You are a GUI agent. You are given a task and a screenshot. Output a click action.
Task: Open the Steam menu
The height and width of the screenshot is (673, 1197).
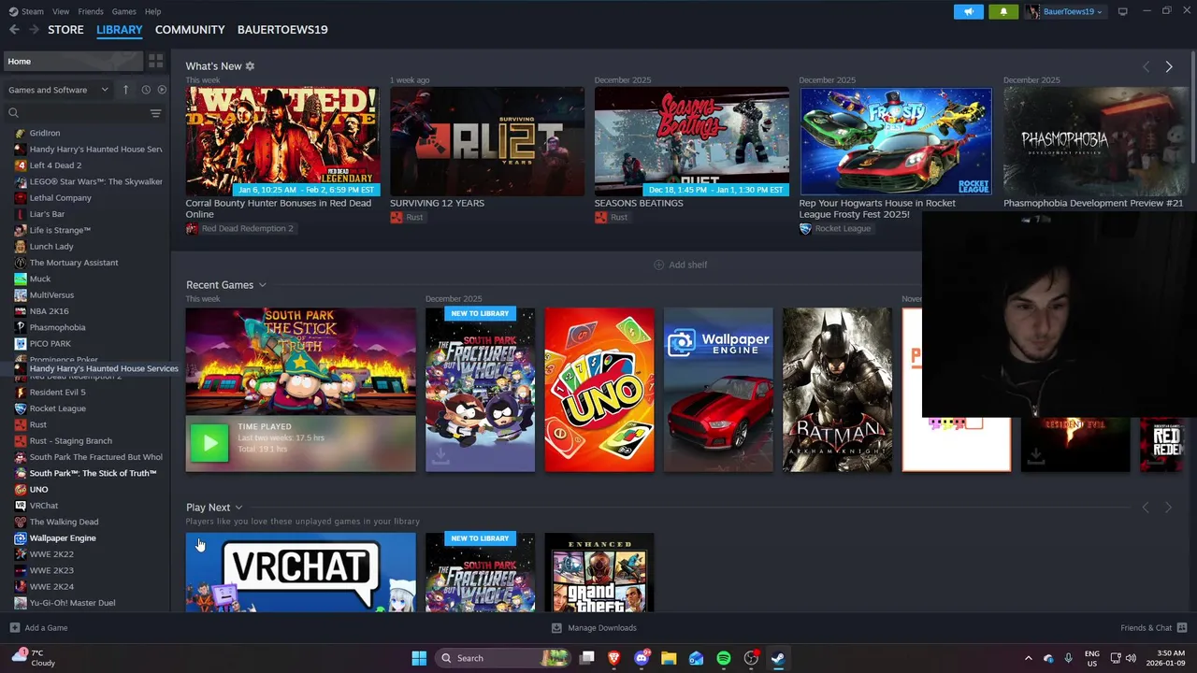point(26,11)
